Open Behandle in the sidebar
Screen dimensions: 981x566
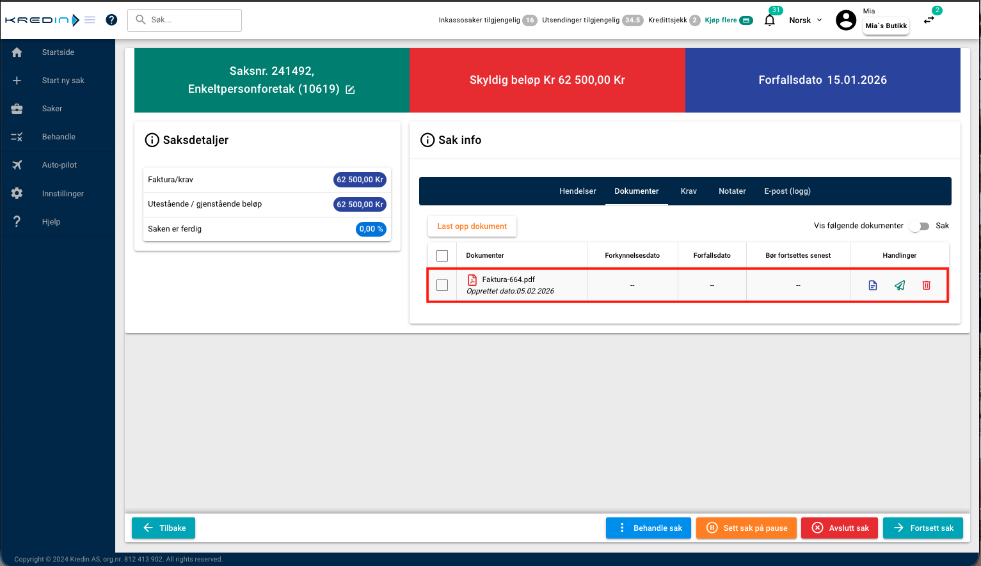(x=58, y=137)
